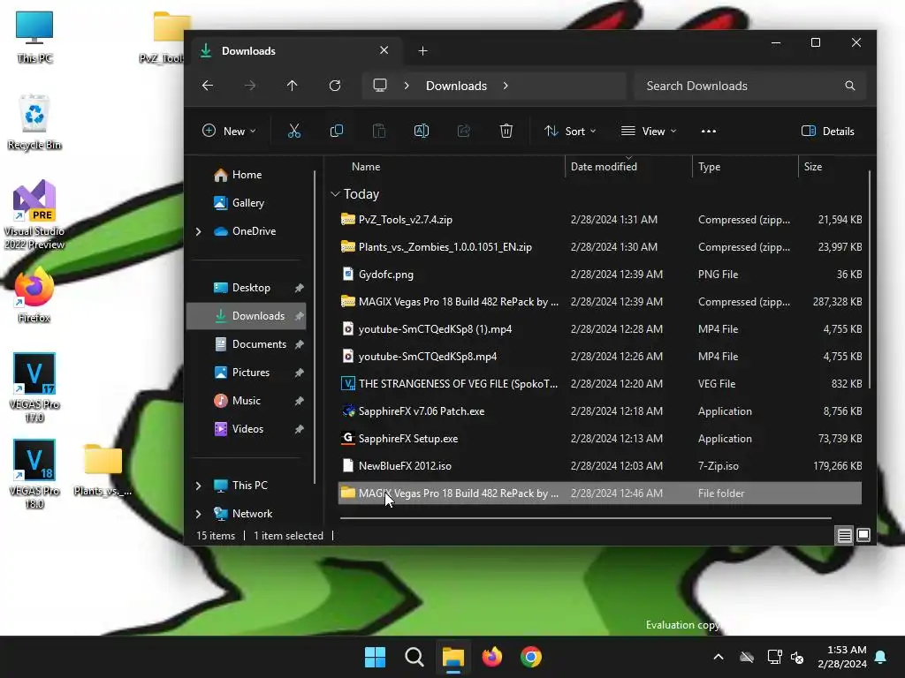The image size is (905, 678).
Task: Click the forward navigation arrow
Action: [250, 86]
